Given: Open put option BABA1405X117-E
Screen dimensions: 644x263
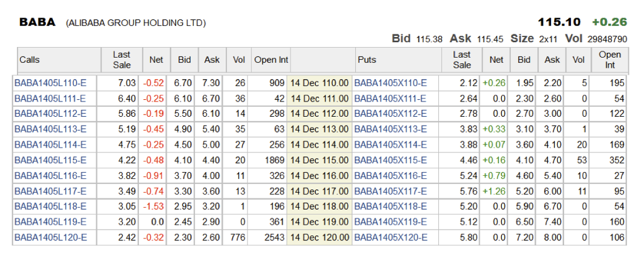Looking at the screenshot, I should click(x=391, y=191).
